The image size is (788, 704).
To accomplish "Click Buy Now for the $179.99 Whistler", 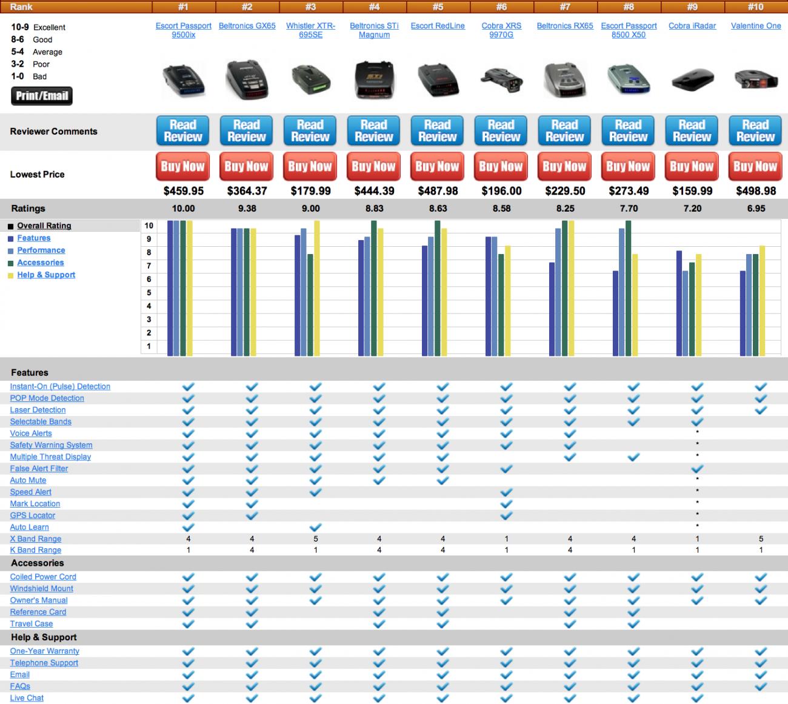I will point(310,167).
